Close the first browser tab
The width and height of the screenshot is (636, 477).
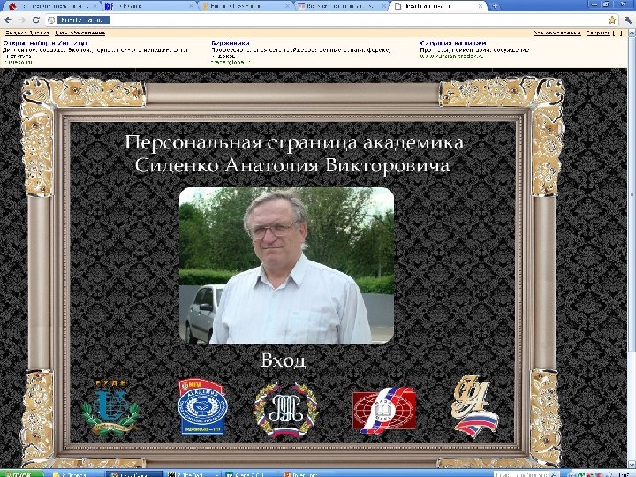(95, 6)
